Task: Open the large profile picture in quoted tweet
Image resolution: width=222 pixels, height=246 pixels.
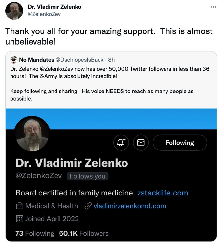Action: 32,134
